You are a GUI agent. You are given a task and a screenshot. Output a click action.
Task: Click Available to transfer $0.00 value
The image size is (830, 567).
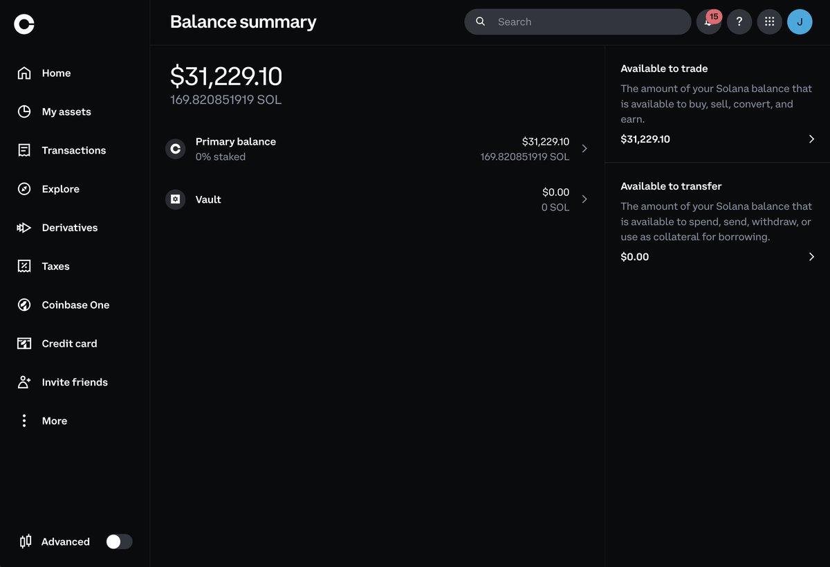[635, 257]
